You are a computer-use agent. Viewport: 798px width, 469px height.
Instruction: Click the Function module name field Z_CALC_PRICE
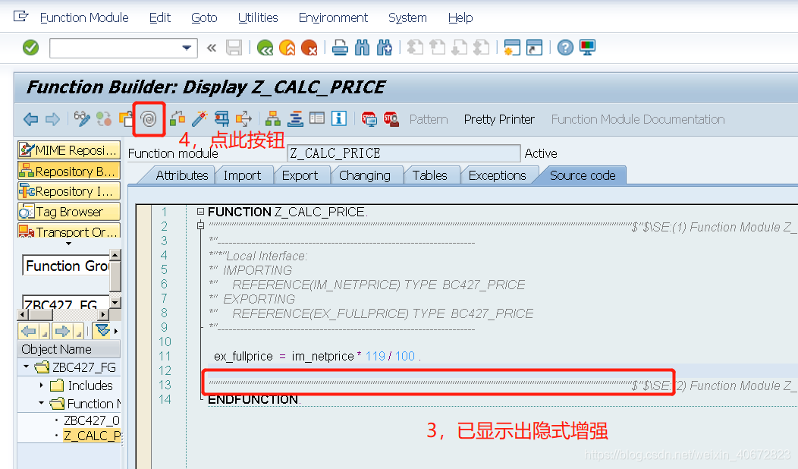404,153
